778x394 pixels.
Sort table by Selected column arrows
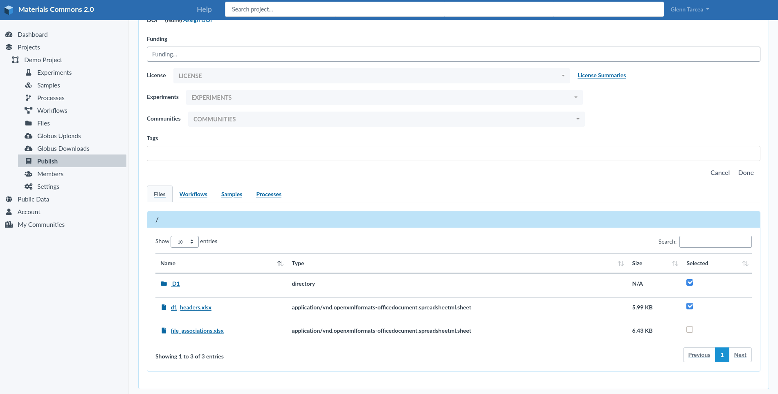click(745, 264)
